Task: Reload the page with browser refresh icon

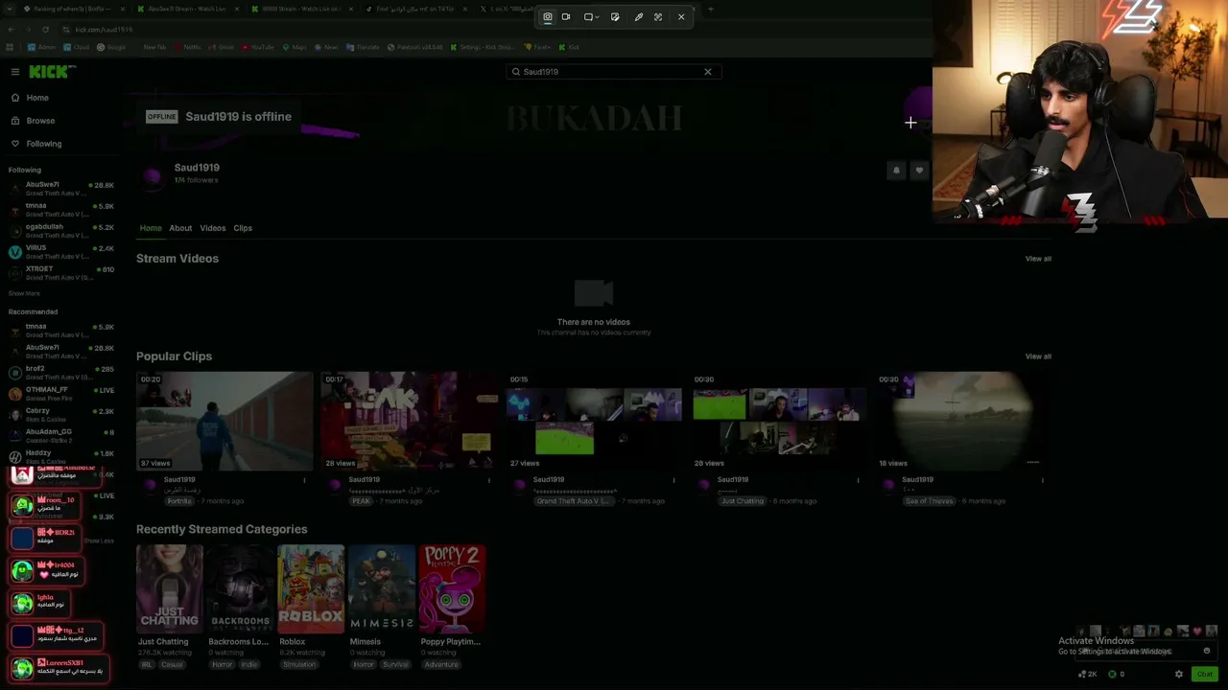Action: (x=45, y=30)
